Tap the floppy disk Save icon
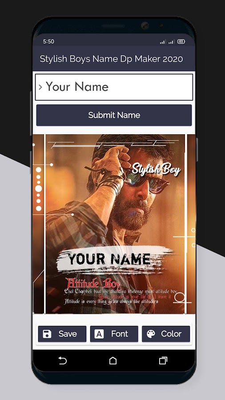This screenshot has height=400, width=225. tap(47, 334)
